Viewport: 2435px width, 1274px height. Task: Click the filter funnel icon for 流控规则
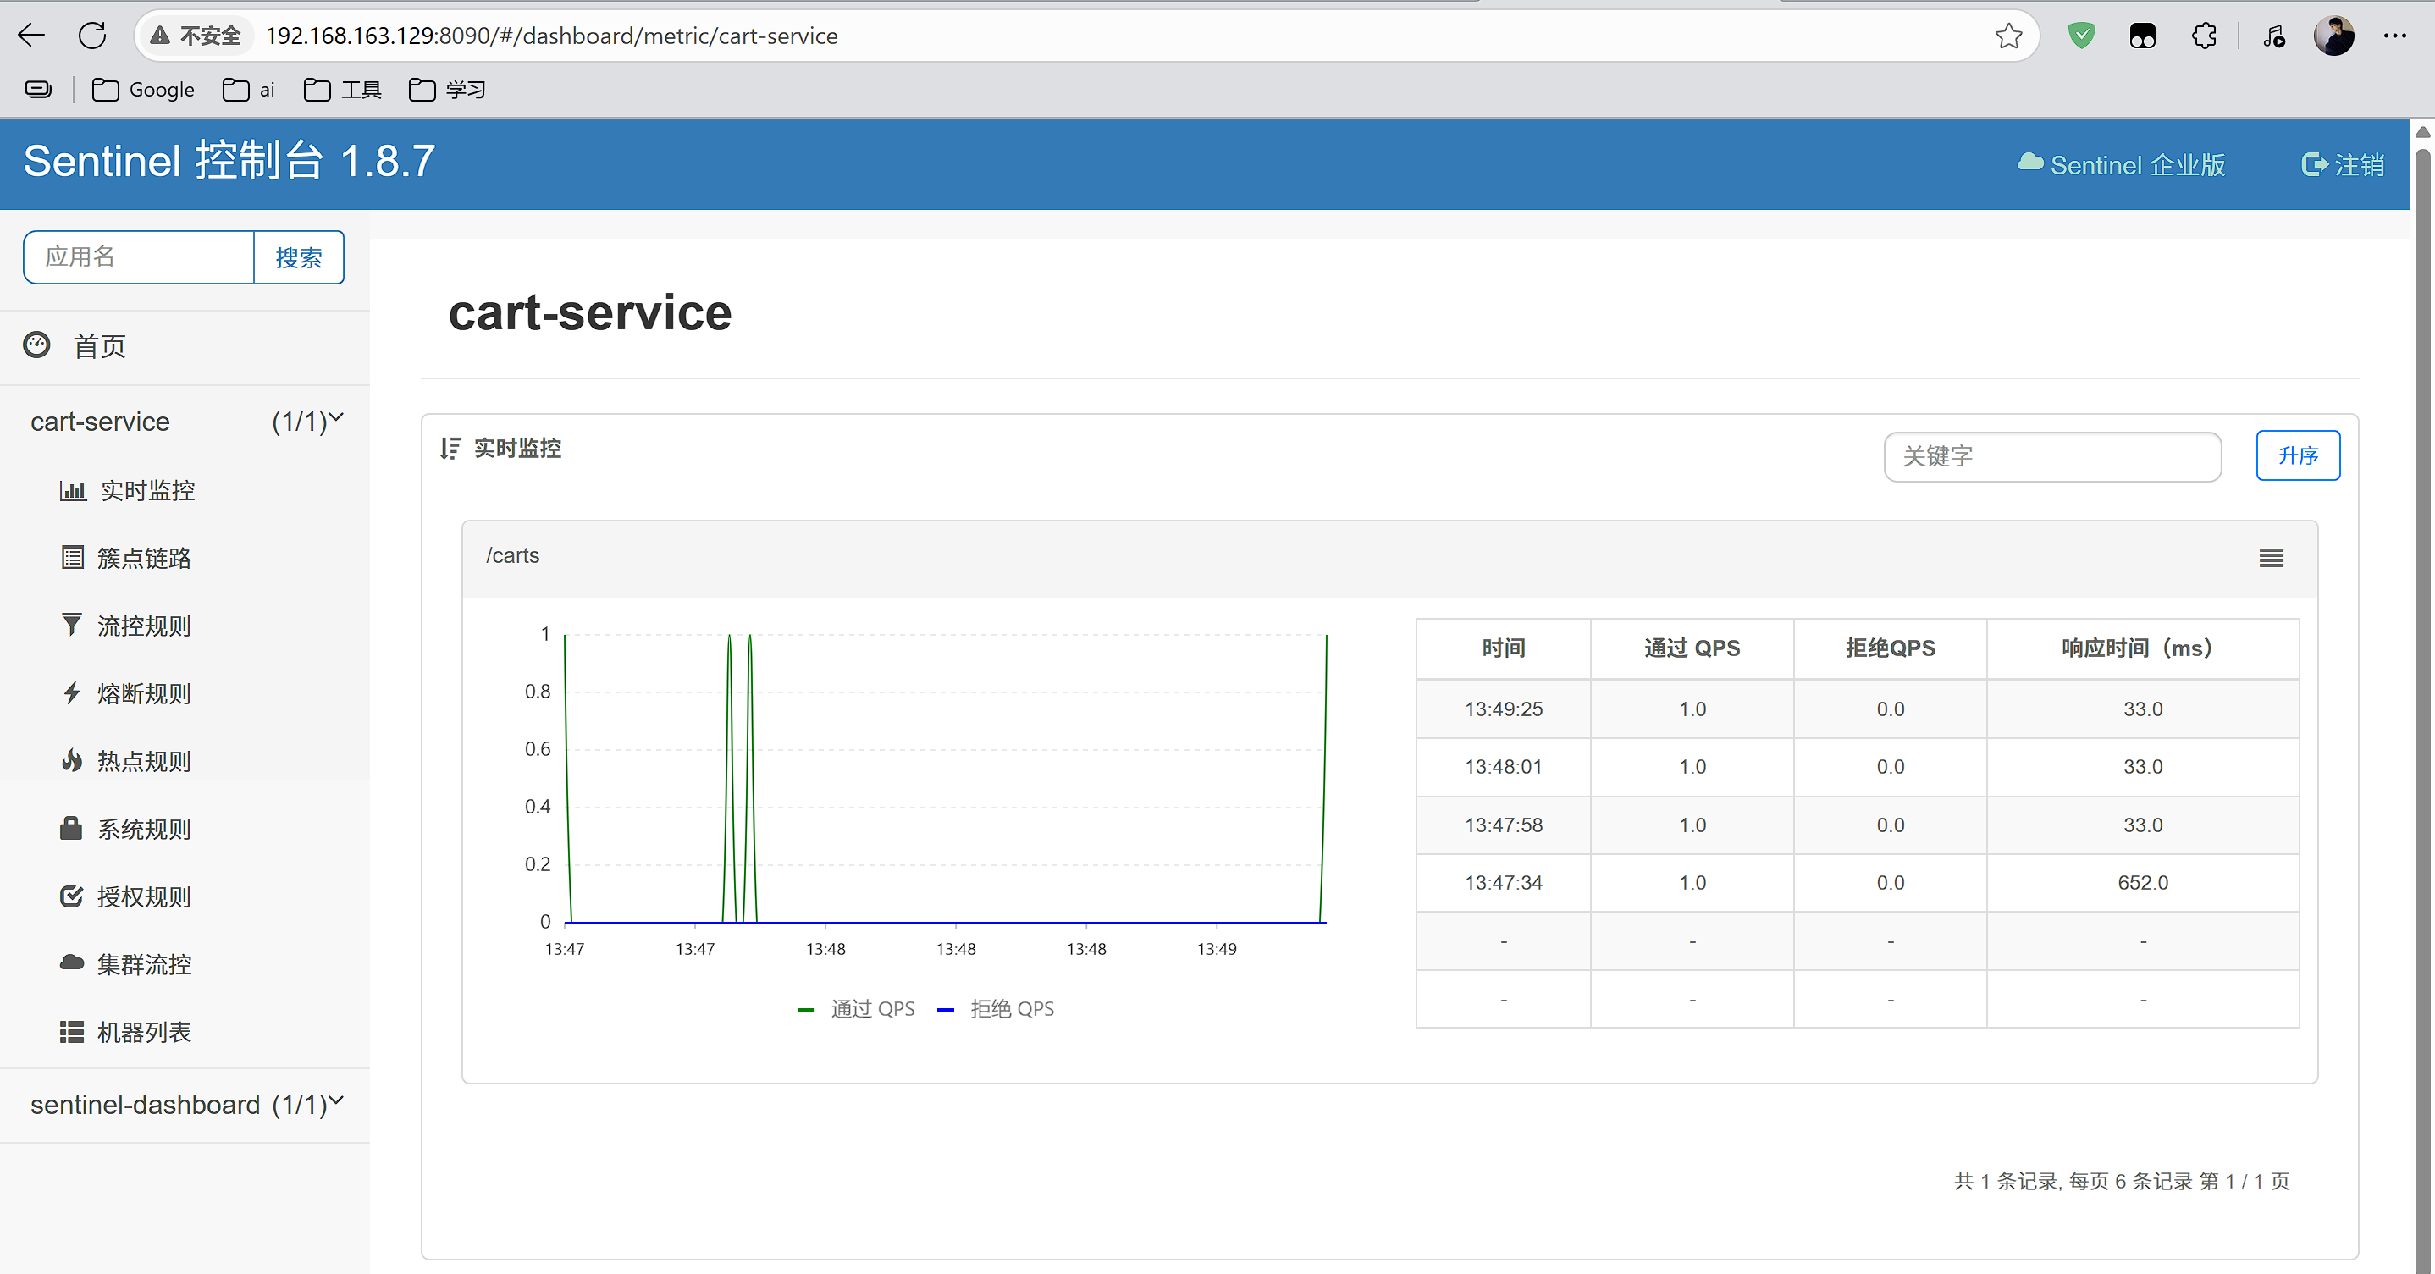point(72,625)
